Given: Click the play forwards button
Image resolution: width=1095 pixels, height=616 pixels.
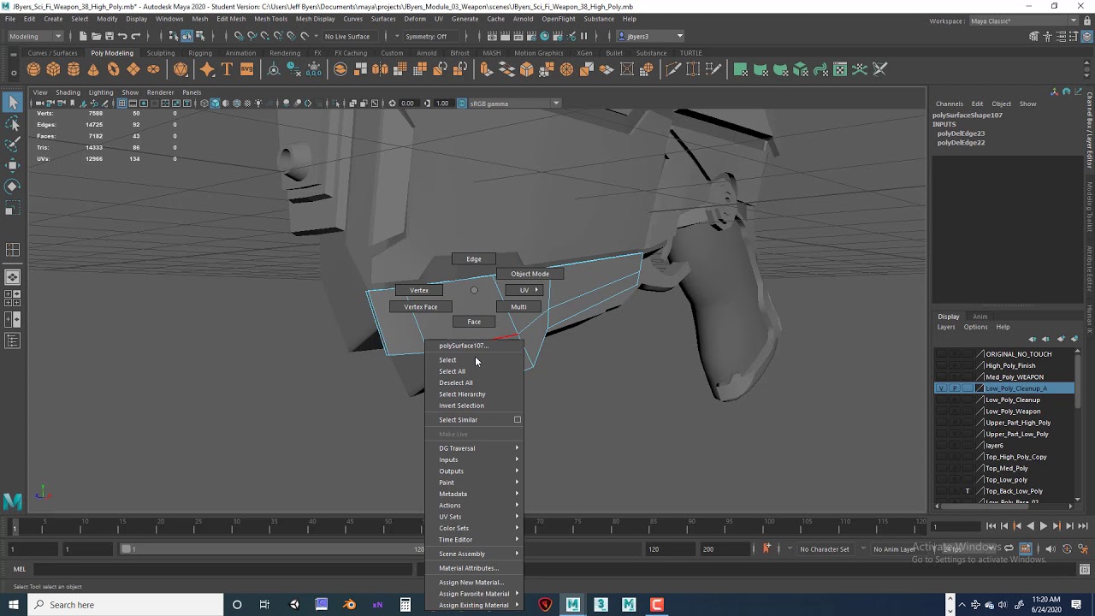Looking at the screenshot, I should (x=1043, y=526).
